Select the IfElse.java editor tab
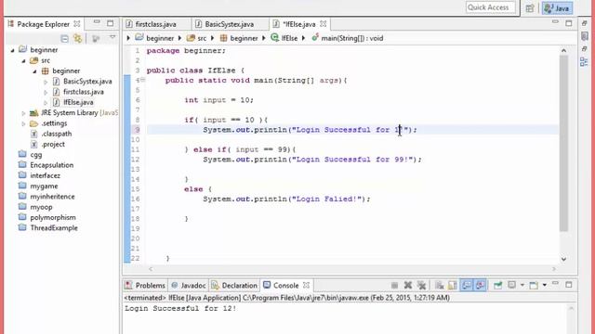This screenshot has height=334, width=595. (299, 24)
